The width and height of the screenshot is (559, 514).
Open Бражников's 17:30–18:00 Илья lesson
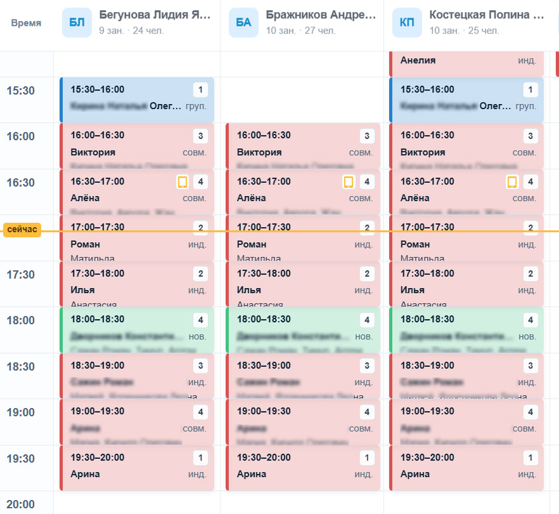click(303, 284)
